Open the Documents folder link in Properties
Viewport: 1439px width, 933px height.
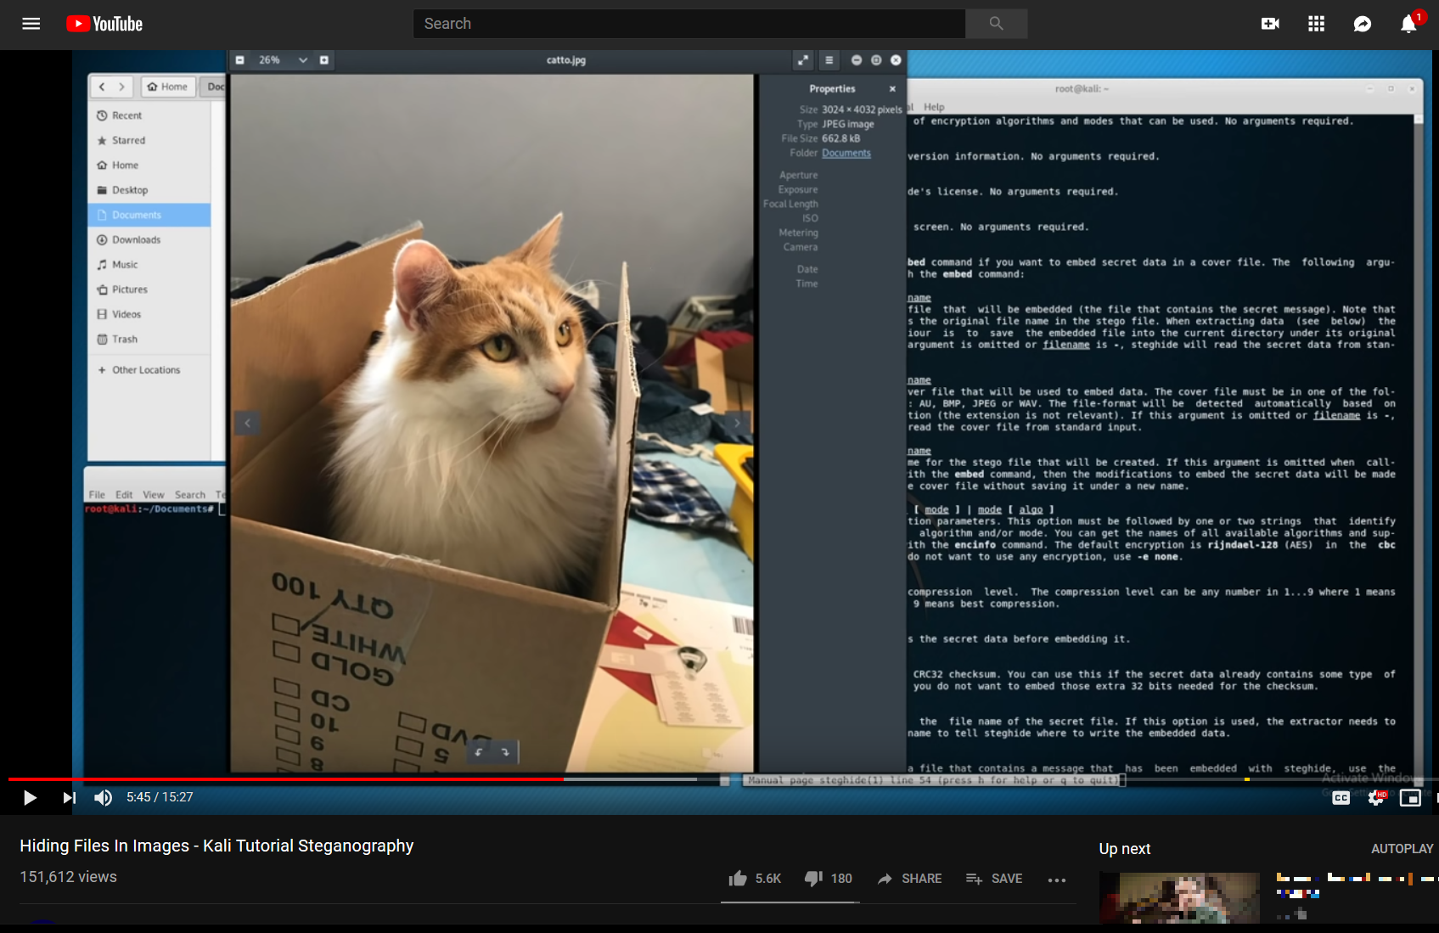846,153
